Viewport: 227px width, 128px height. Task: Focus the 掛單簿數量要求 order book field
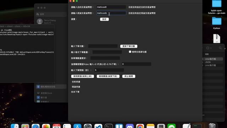[x=105, y=58]
